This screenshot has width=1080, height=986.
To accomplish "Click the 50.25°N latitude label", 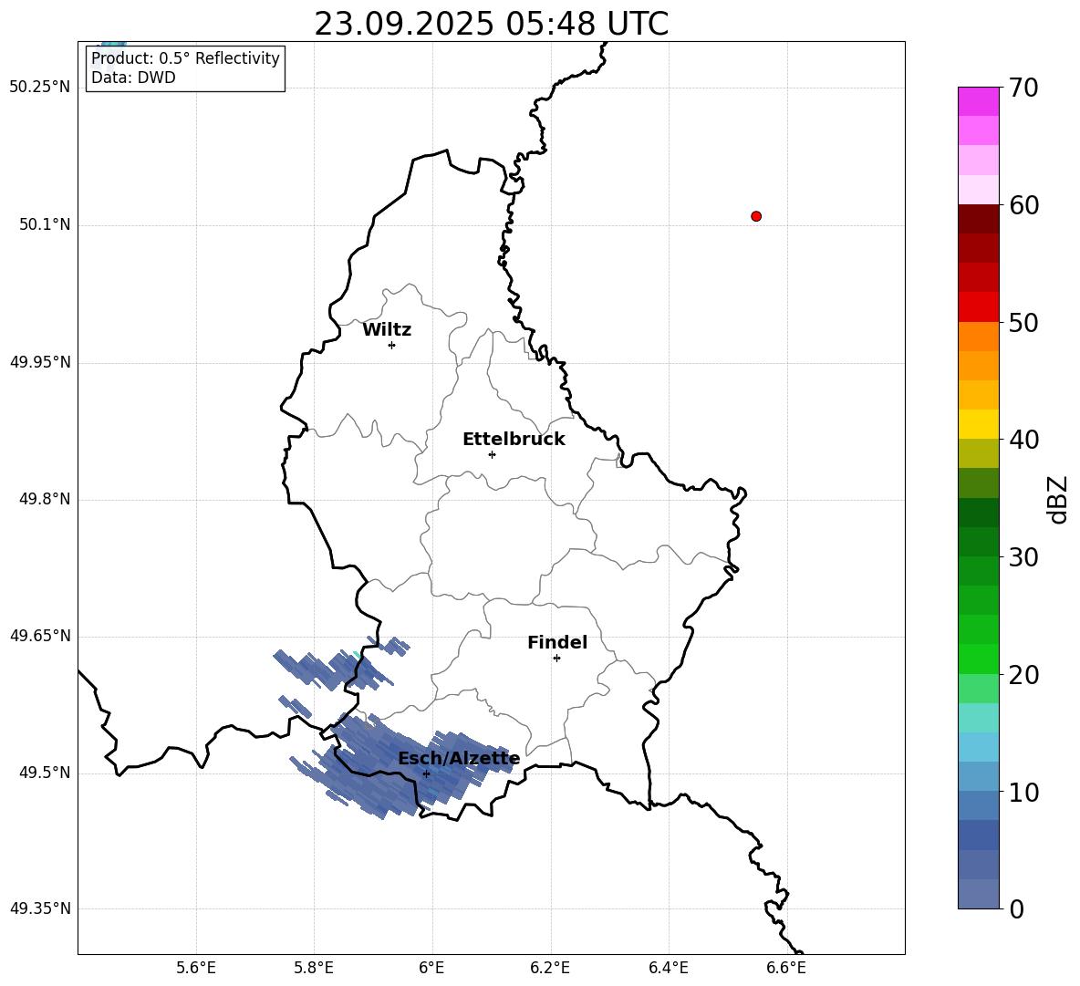I will tap(40, 88).
